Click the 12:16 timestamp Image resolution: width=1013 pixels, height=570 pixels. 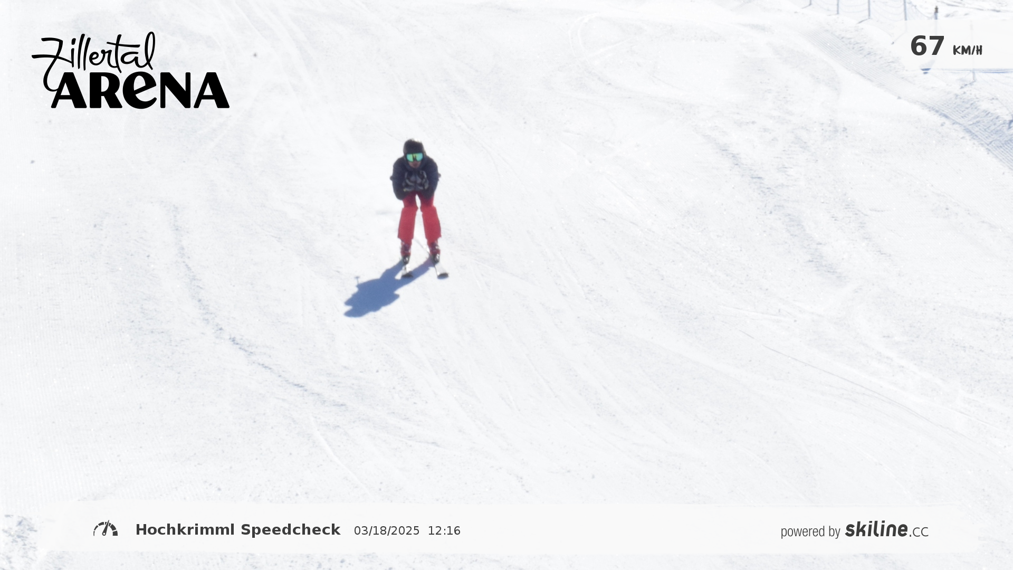[444, 531]
